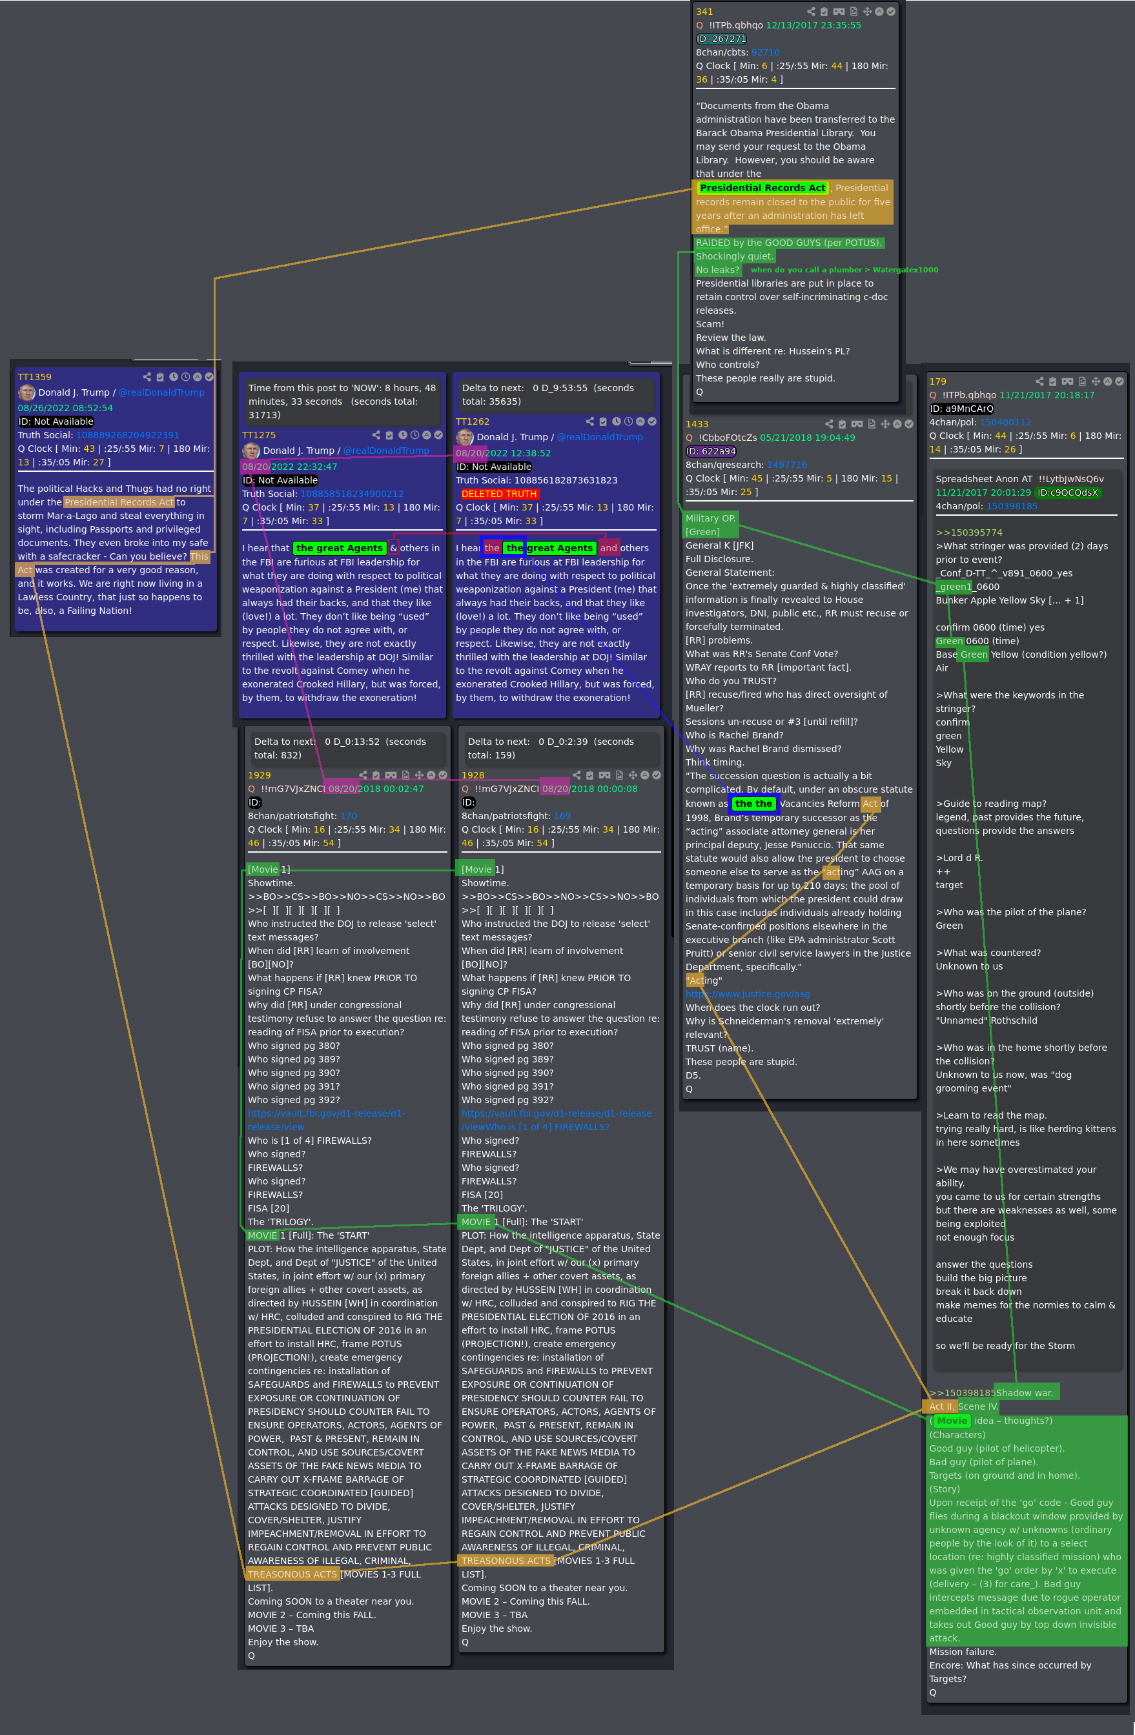1135x1735 pixels.
Task: Click share icon on post 1929
Action: point(363,775)
